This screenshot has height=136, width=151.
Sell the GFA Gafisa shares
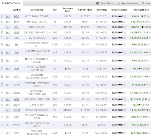click(8, 38)
